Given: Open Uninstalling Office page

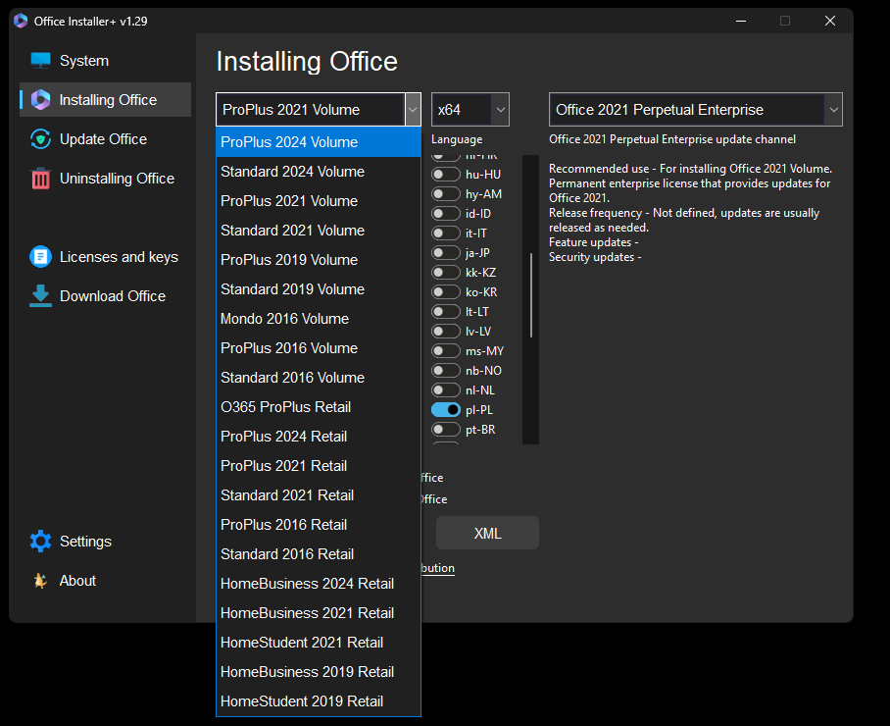Looking at the screenshot, I should click(x=106, y=179).
